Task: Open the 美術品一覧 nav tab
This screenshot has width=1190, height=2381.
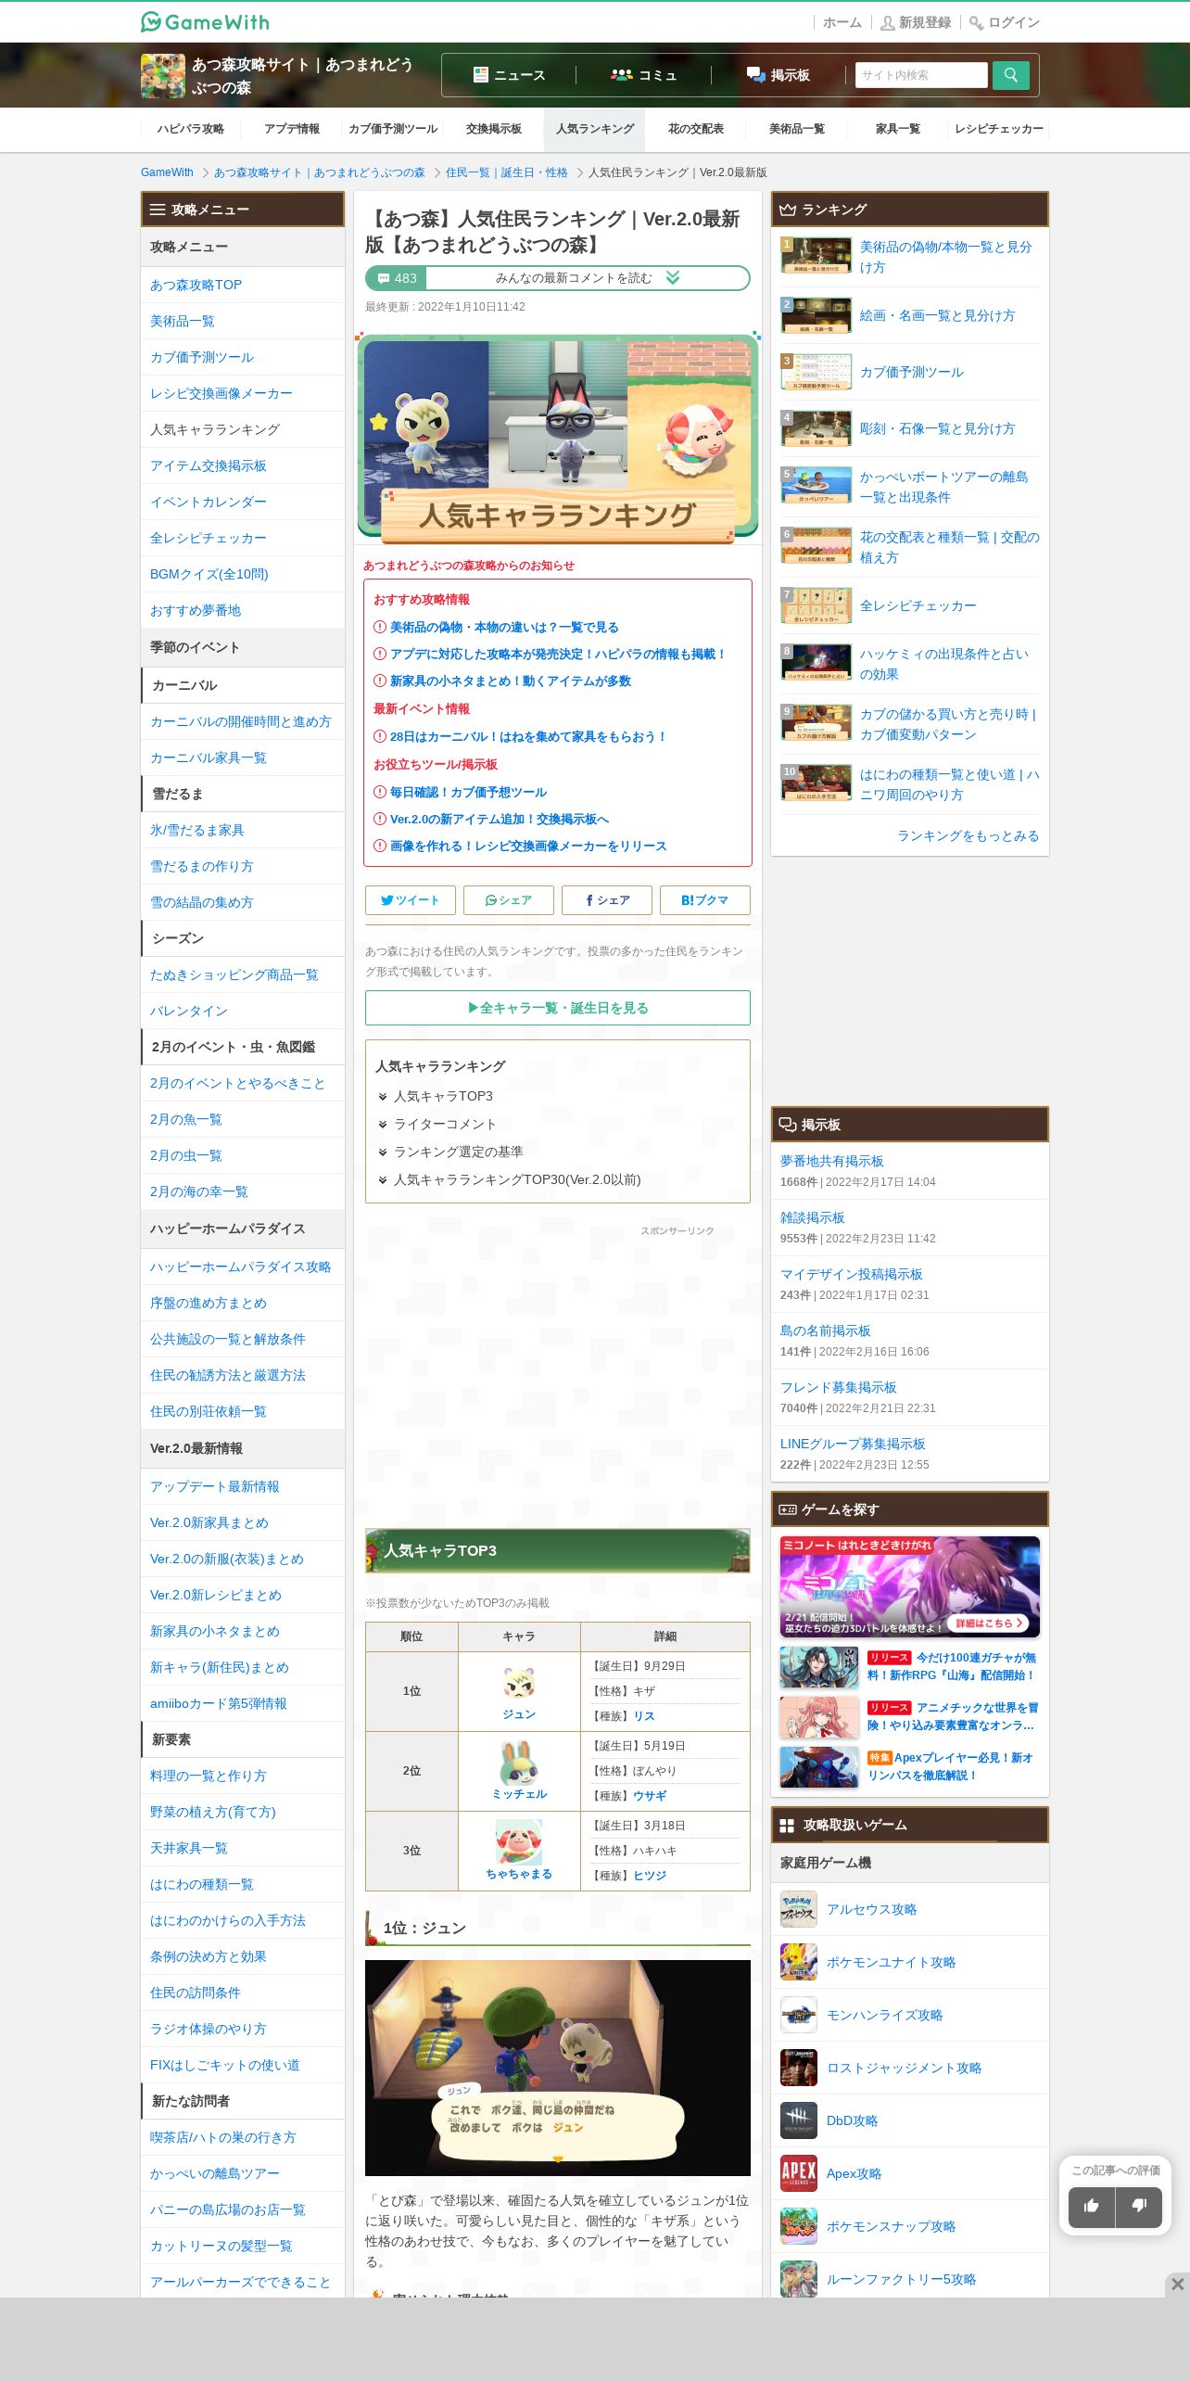Action: [x=797, y=129]
